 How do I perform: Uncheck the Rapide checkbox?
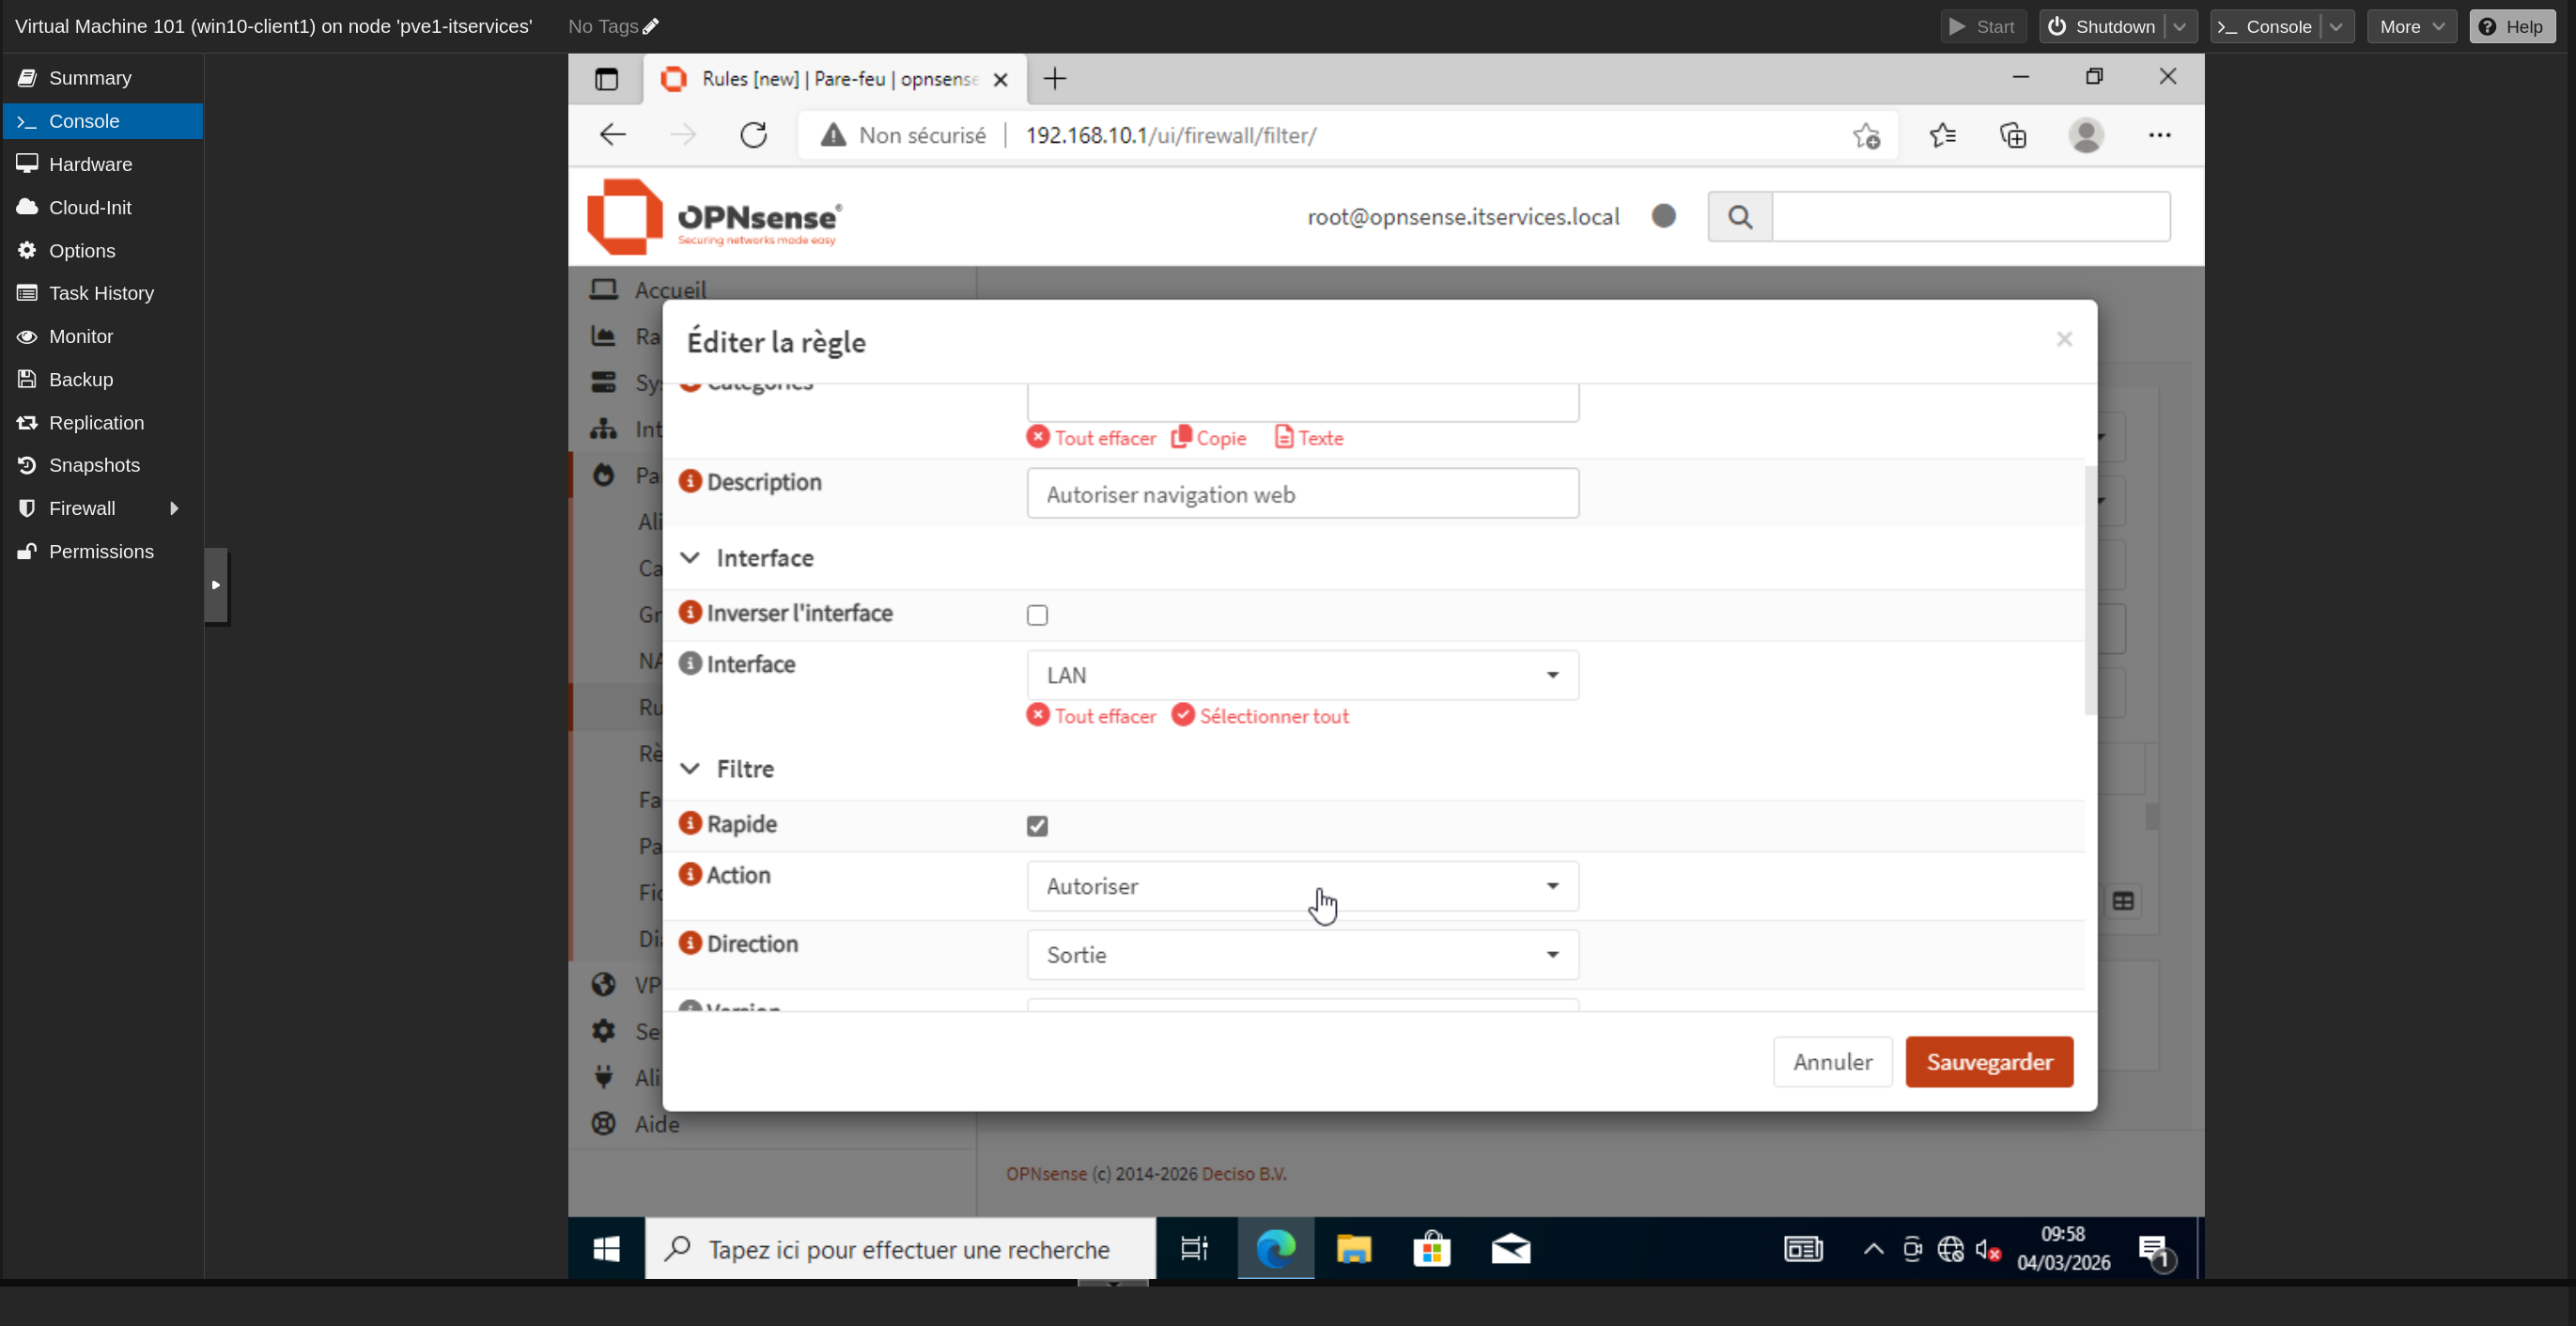point(1037,826)
